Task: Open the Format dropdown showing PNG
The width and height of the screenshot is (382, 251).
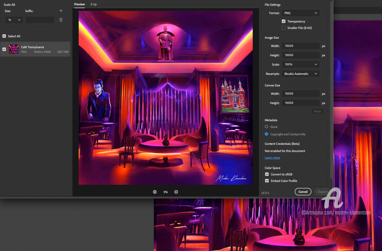Action: [x=300, y=13]
